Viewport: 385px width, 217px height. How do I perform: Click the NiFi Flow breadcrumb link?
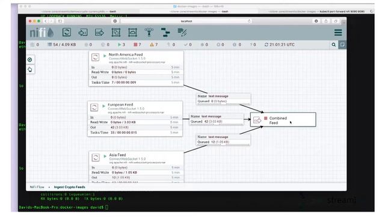pyautogui.click(x=37, y=187)
